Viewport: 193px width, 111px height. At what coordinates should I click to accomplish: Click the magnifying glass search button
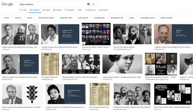94,4
